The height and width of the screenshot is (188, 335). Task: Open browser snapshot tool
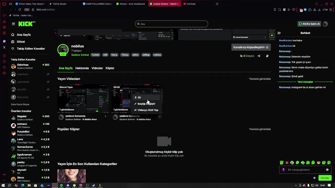280,10
